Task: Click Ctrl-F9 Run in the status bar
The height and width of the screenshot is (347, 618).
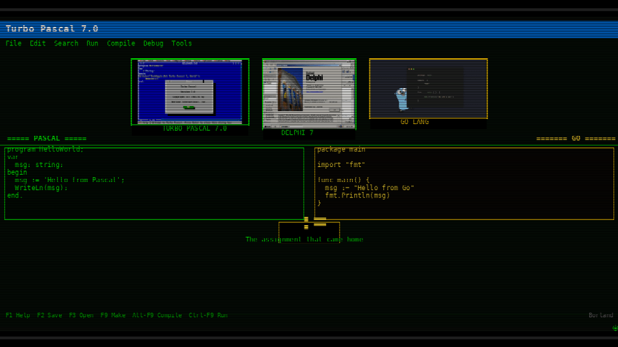Action: pos(208,315)
